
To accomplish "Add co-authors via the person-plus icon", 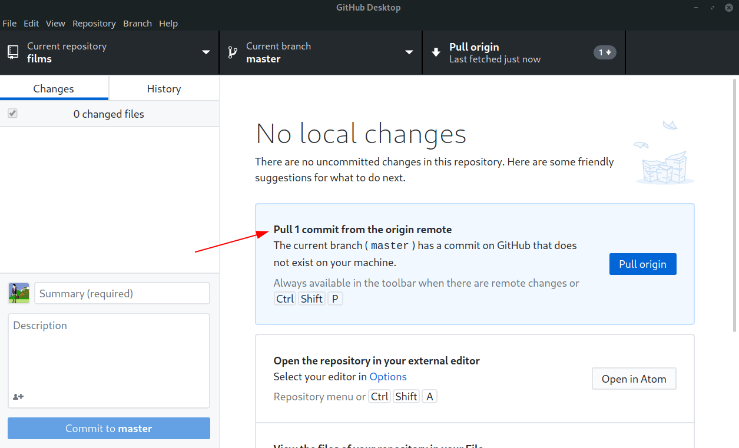I will tap(18, 397).
